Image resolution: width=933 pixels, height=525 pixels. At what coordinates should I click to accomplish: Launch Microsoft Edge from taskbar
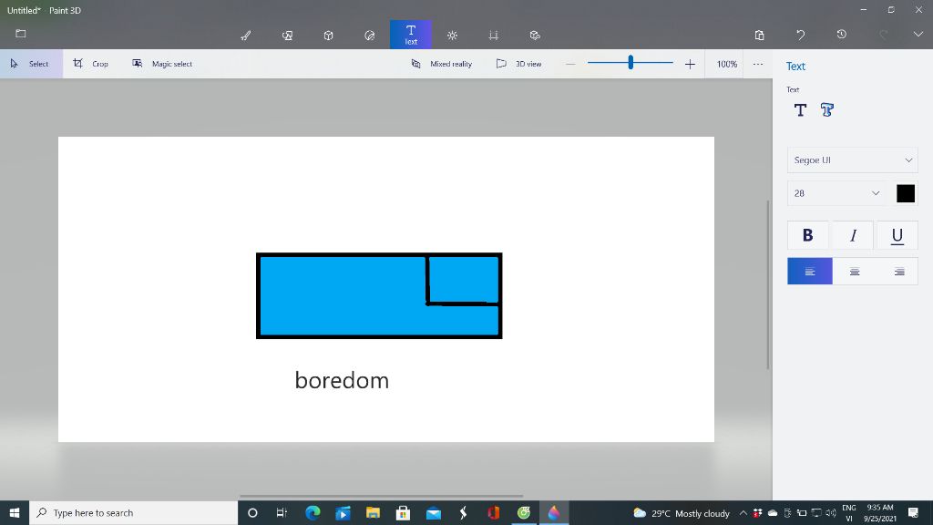[313, 512]
